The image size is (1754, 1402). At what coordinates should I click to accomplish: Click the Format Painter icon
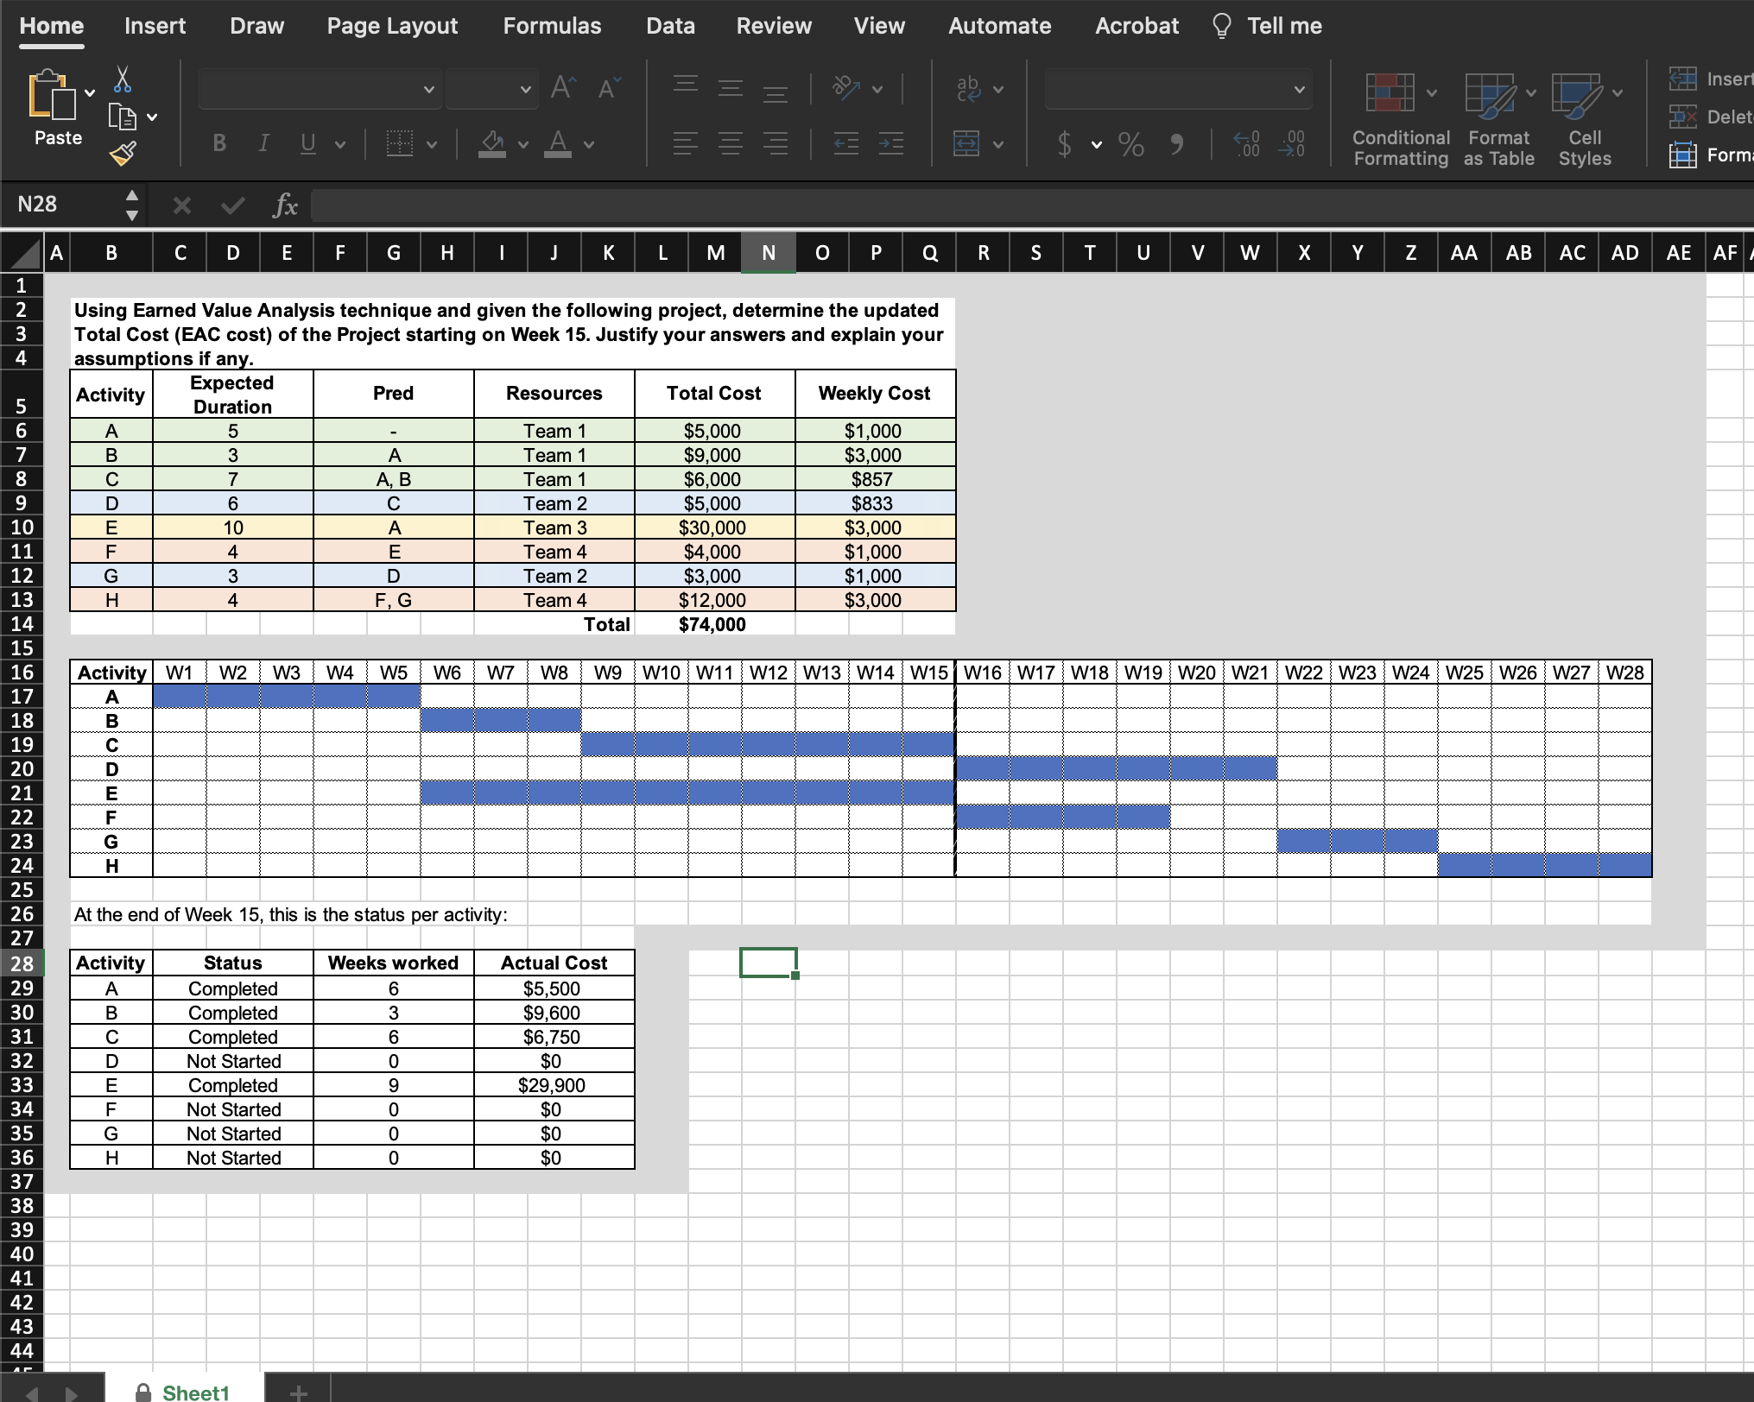[x=123, y=154]
